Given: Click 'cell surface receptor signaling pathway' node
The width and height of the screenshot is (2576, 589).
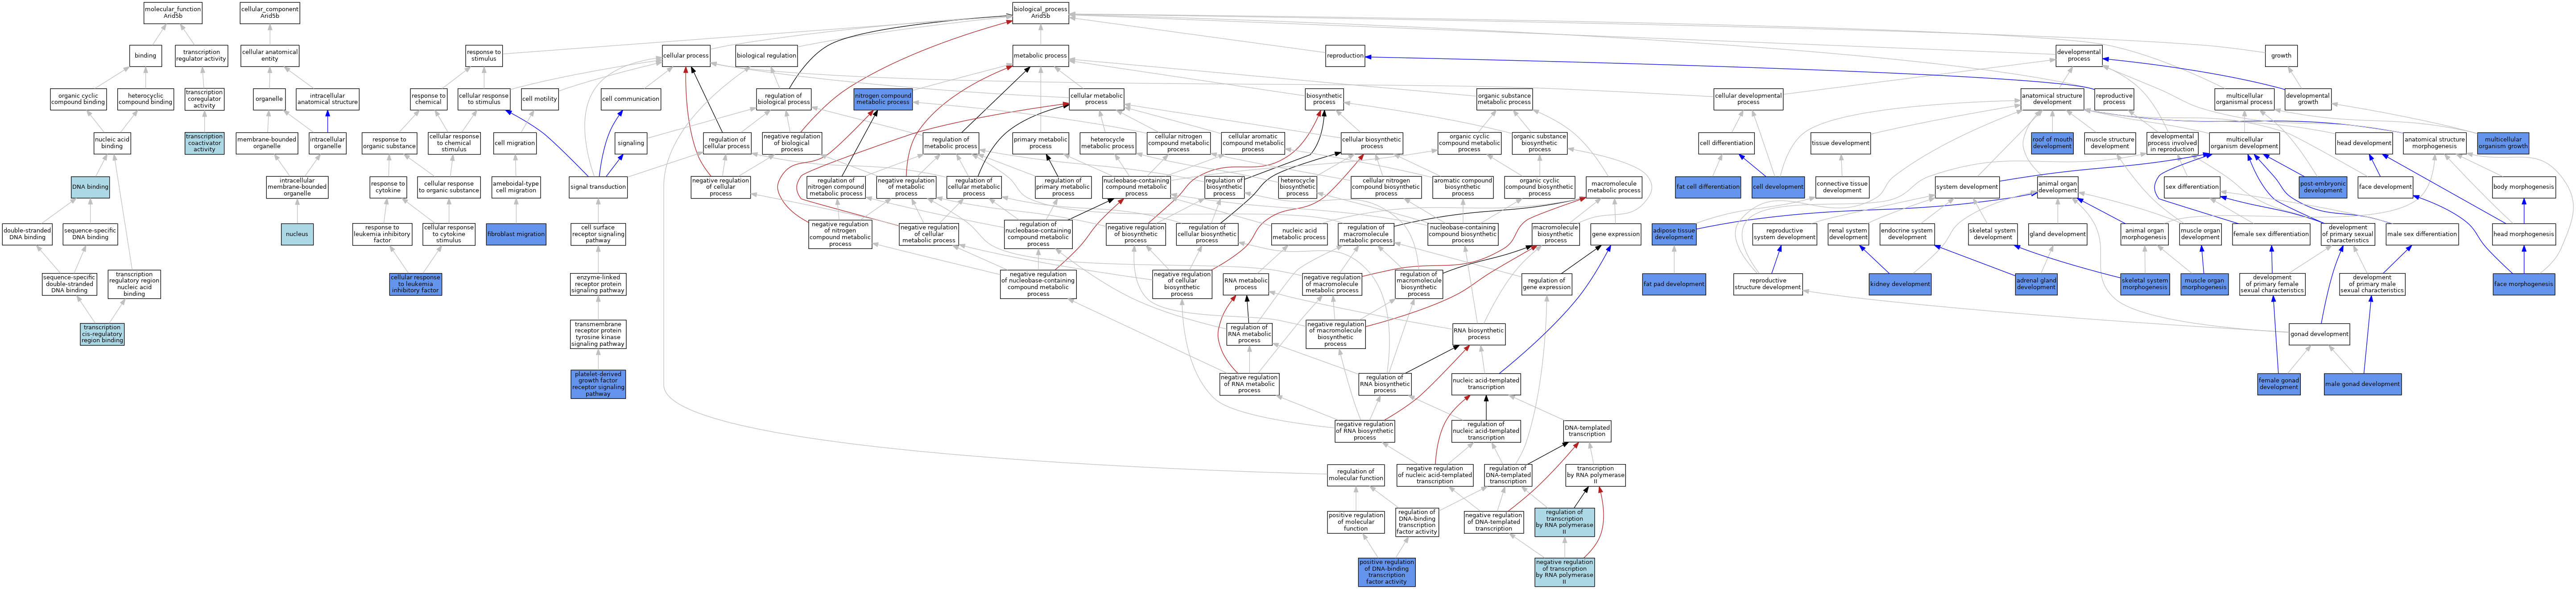Looking at the screenshot, I should click(598, 234).
